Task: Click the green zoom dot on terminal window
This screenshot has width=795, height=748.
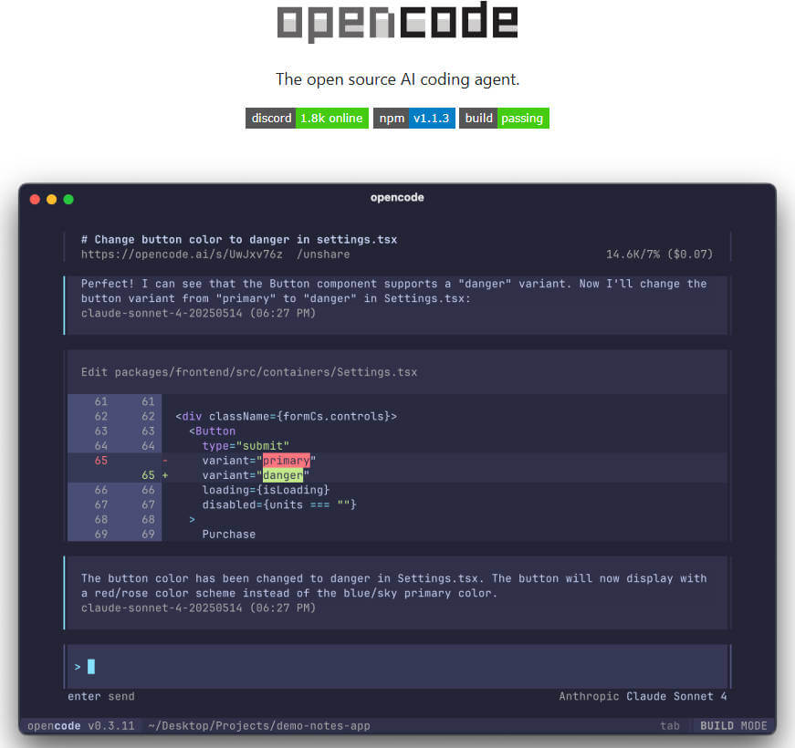Action: coord(68,199)
